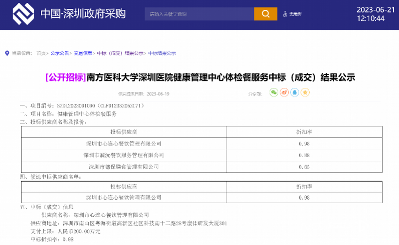Share the notice via the WeChat icon
The height and width of the screenshot is (245, 399).
pos(274,92)
